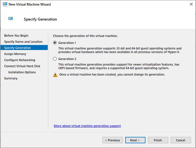Image resolution: width=196 pixels, height=148 pixels.
Task: Open the Specify Name and Location step
Action: [x=23, y=42]
